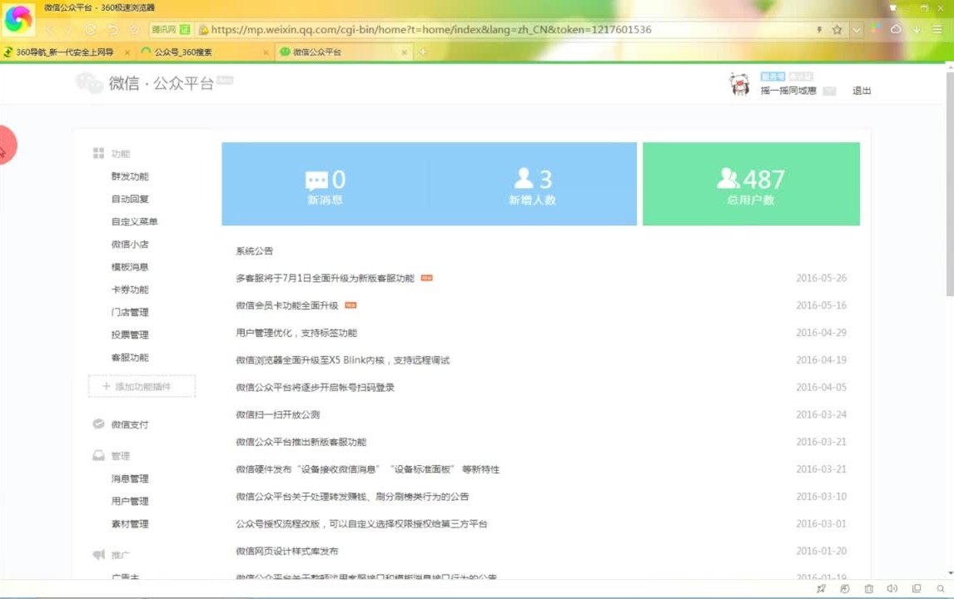Bookmark this page with the star icon
This screenshot has width=954, height=599.
(837, 29)
